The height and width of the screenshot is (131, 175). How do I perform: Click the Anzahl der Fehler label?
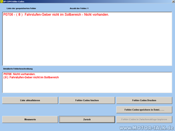tap(79, 8)
